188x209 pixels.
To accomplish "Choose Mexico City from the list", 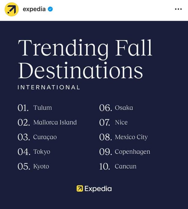I will click(131, 137).
